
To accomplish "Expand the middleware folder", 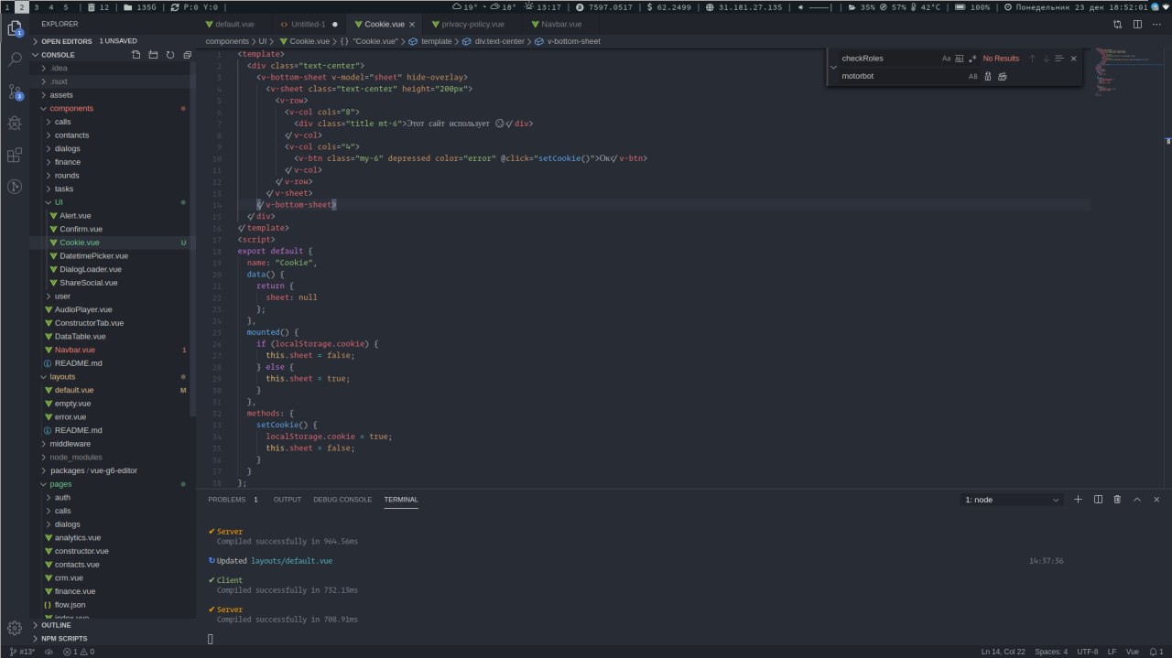I will (70, 444).
